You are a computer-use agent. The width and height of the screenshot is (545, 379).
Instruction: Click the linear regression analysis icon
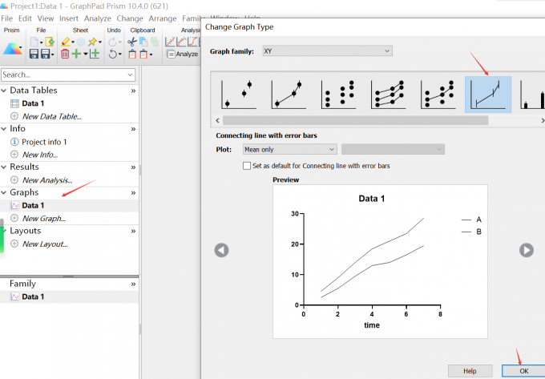[170, 42]
